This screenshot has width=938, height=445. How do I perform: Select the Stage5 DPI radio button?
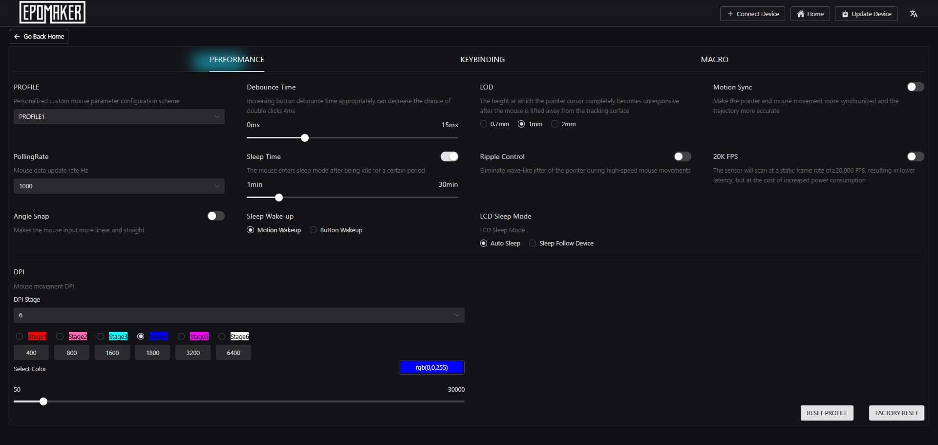tap(181, 336)
